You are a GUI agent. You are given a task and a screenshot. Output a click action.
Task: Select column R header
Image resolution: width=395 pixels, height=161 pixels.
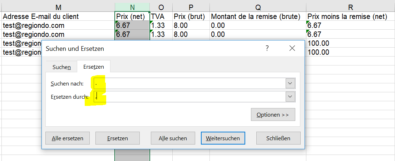pyautogui.click(x=350, y=7)
